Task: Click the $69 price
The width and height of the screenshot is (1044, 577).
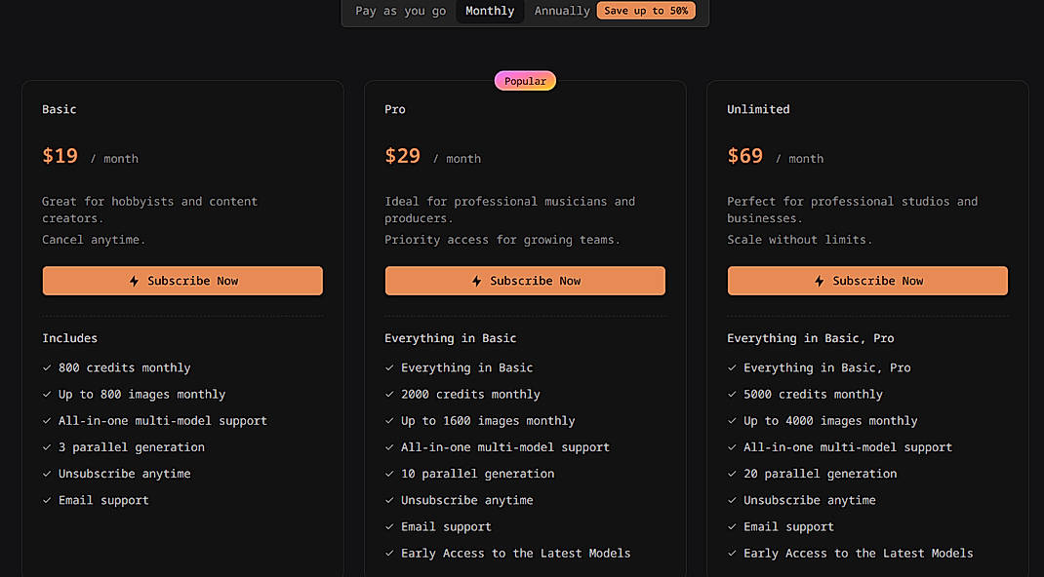Action: pos(745,156)
